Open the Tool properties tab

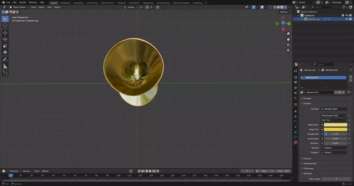tap(296, 71)
